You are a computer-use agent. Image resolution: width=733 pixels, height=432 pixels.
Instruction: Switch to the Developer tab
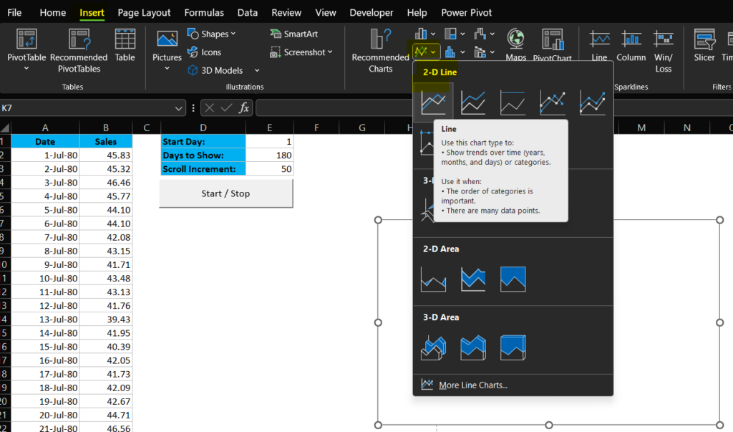click(x=372, y=13)
